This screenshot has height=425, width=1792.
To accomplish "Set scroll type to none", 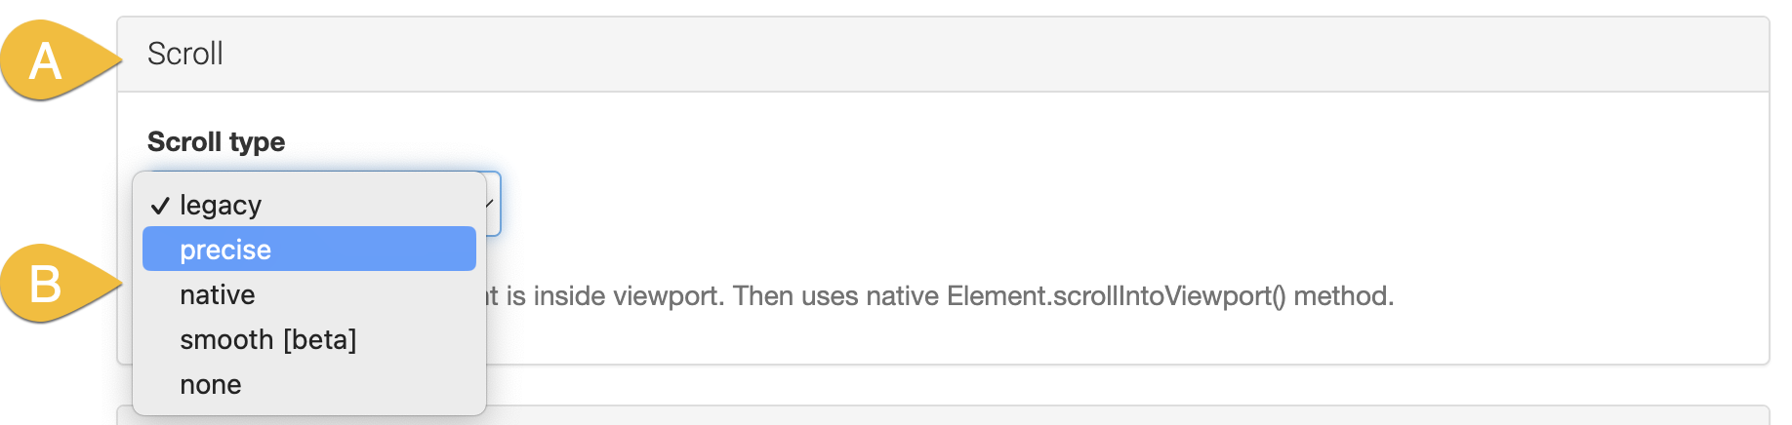I will [211, 384].
